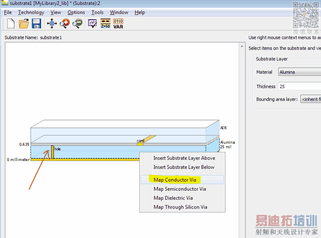321x238 pixels.
Task: Click the Substrate Name substrate1 label
Action: [x=33, y=37]
